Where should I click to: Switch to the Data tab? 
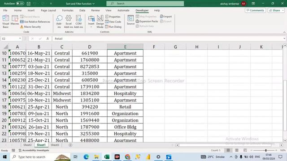tap(82, 10)
